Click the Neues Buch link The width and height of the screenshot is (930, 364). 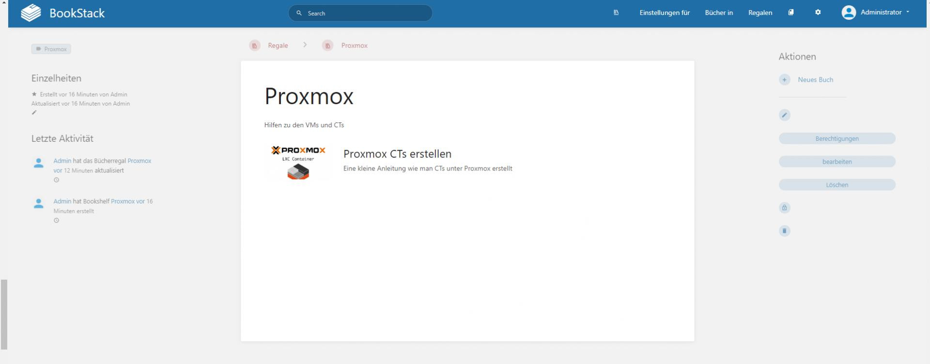(x=816, y=80)
